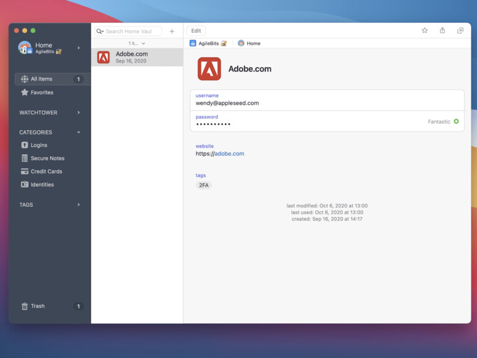477x358 pixels.
Task: Expand the Tags section chevron
Action: 79,204
